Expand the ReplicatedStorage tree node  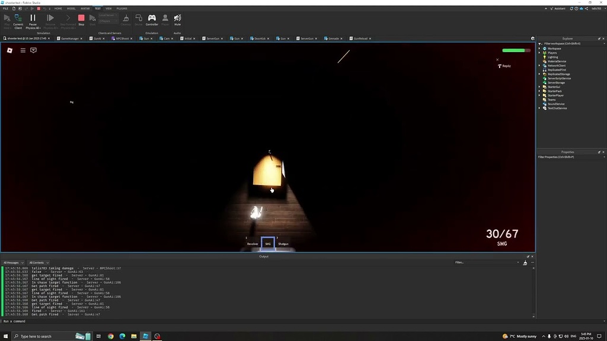(x=539, y=74)
